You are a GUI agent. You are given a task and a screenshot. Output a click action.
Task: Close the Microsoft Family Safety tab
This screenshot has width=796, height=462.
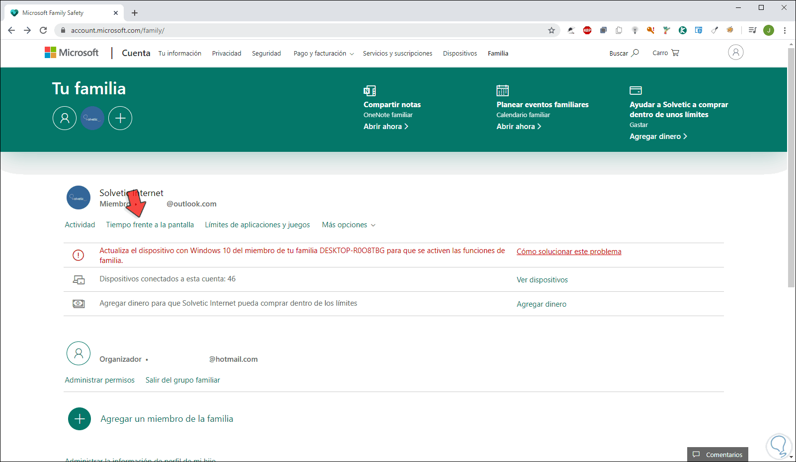(x=116, y=13)
